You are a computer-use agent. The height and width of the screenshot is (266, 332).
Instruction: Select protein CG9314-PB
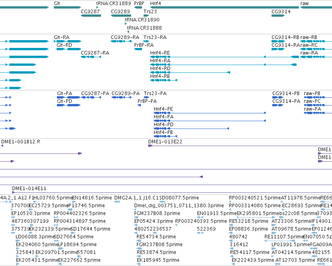(x=278, y=97)
